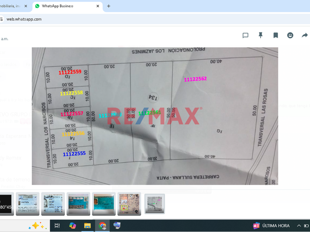React with the smiley emoji icon

click(x=290, y=35)
